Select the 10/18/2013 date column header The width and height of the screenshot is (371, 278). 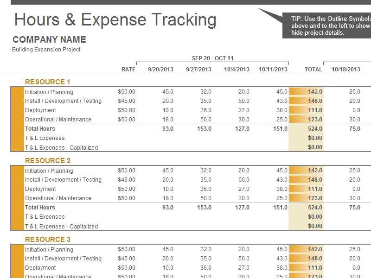(346, 69)
